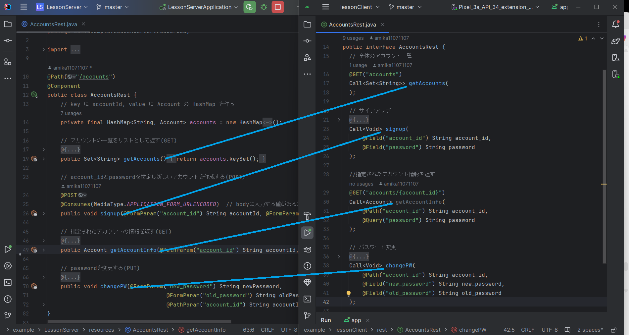Open Structure tool window in LessonServer window

[8, 62]
